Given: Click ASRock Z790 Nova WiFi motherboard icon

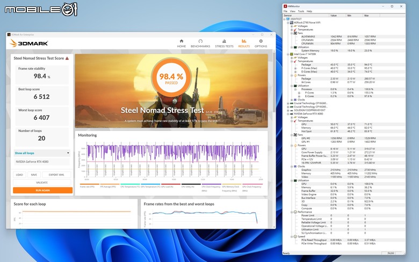Looking at the screenshot, I should (292, 23).
